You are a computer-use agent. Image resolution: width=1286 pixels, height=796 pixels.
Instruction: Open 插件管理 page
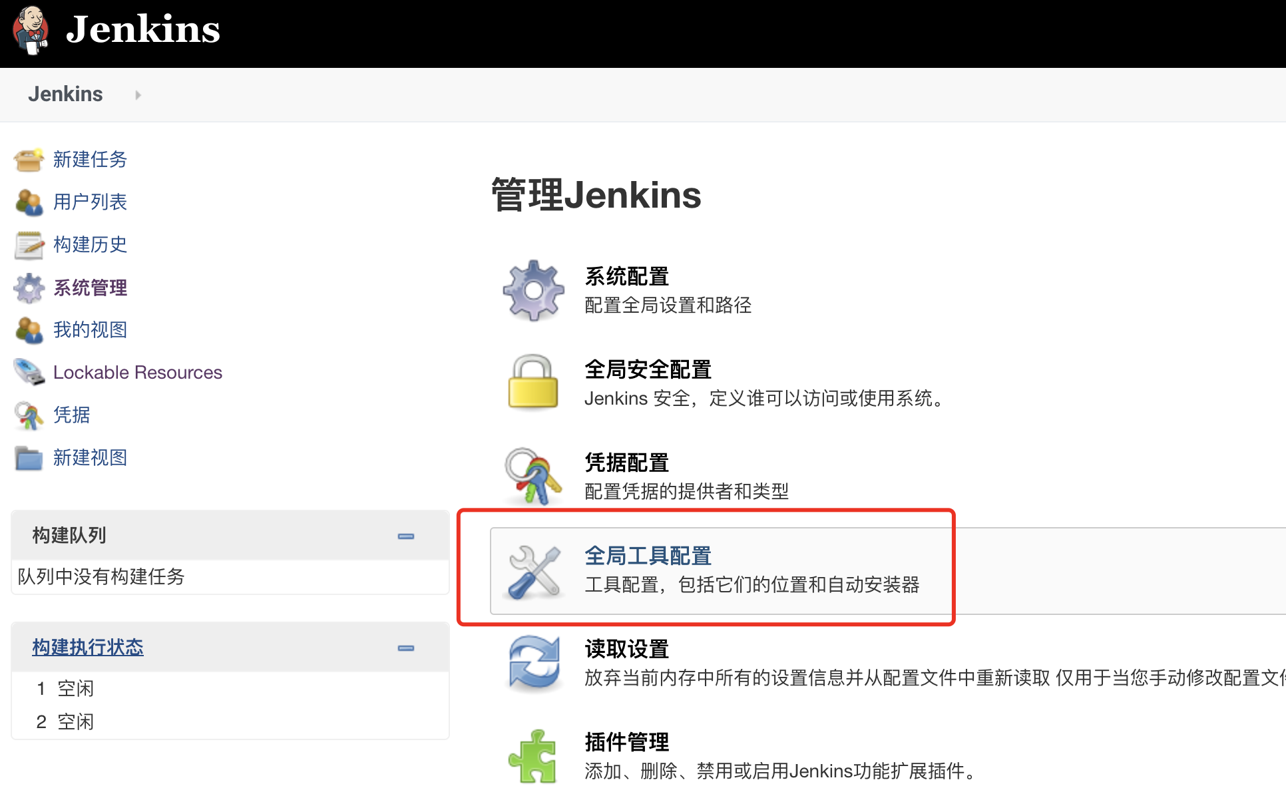[626, 742]
